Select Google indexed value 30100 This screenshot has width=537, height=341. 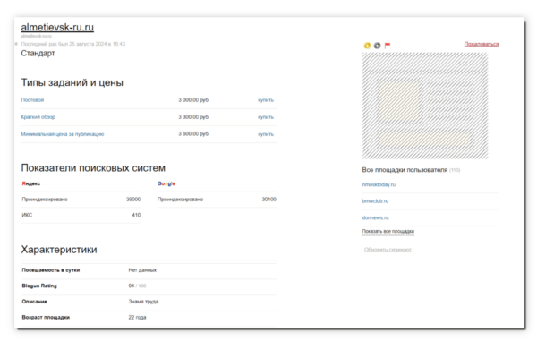click(x=268, y=200)
